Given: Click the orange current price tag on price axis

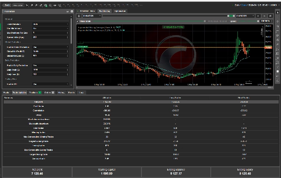Looking at the screenshot, I should [268, 47].
